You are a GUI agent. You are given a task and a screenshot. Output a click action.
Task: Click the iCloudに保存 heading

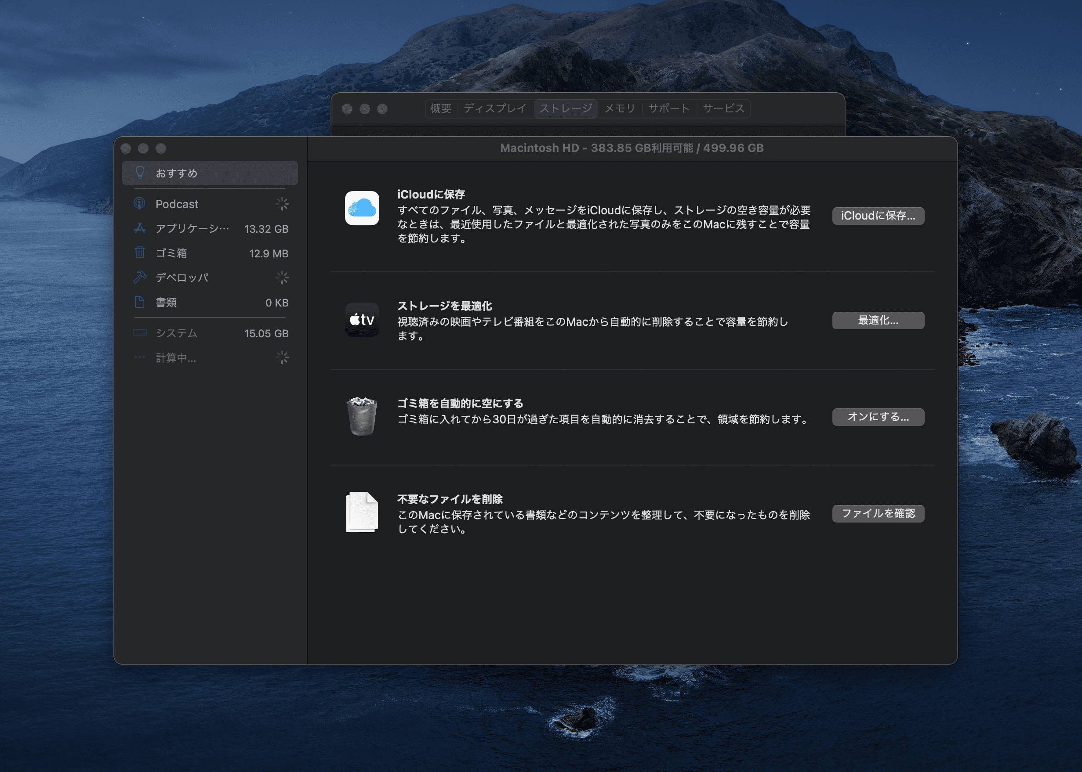pos(431,195)
